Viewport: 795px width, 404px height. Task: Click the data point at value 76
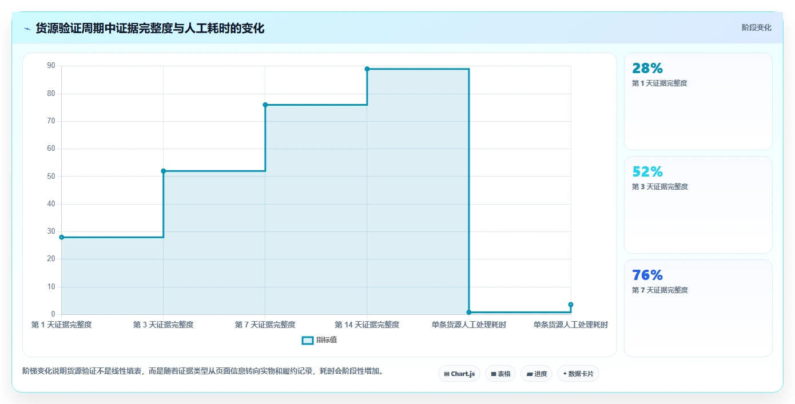[265, 105]
